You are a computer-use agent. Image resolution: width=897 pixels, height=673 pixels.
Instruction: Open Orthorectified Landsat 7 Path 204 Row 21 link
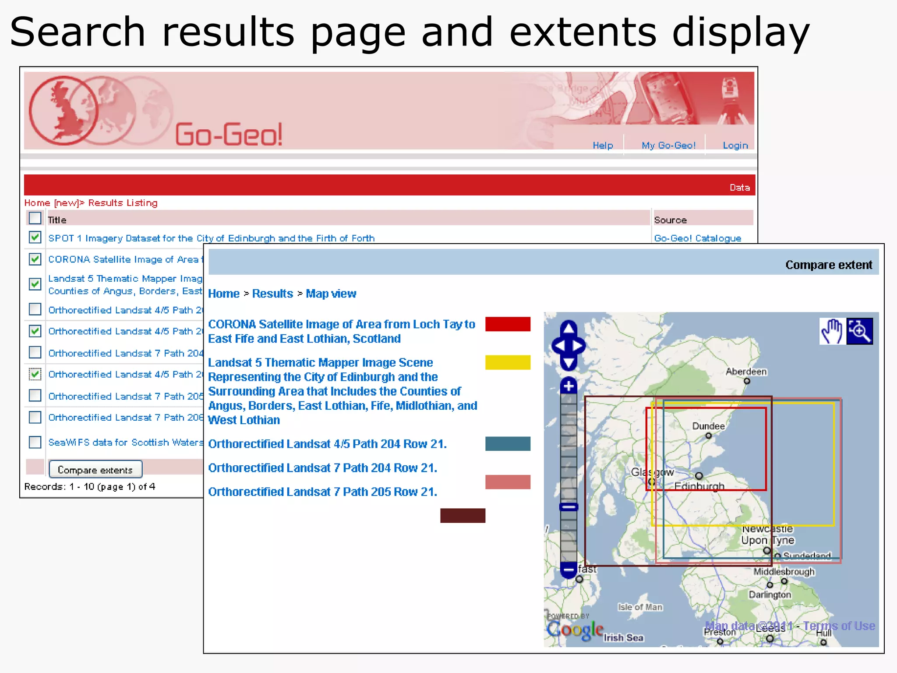[322, 468]
